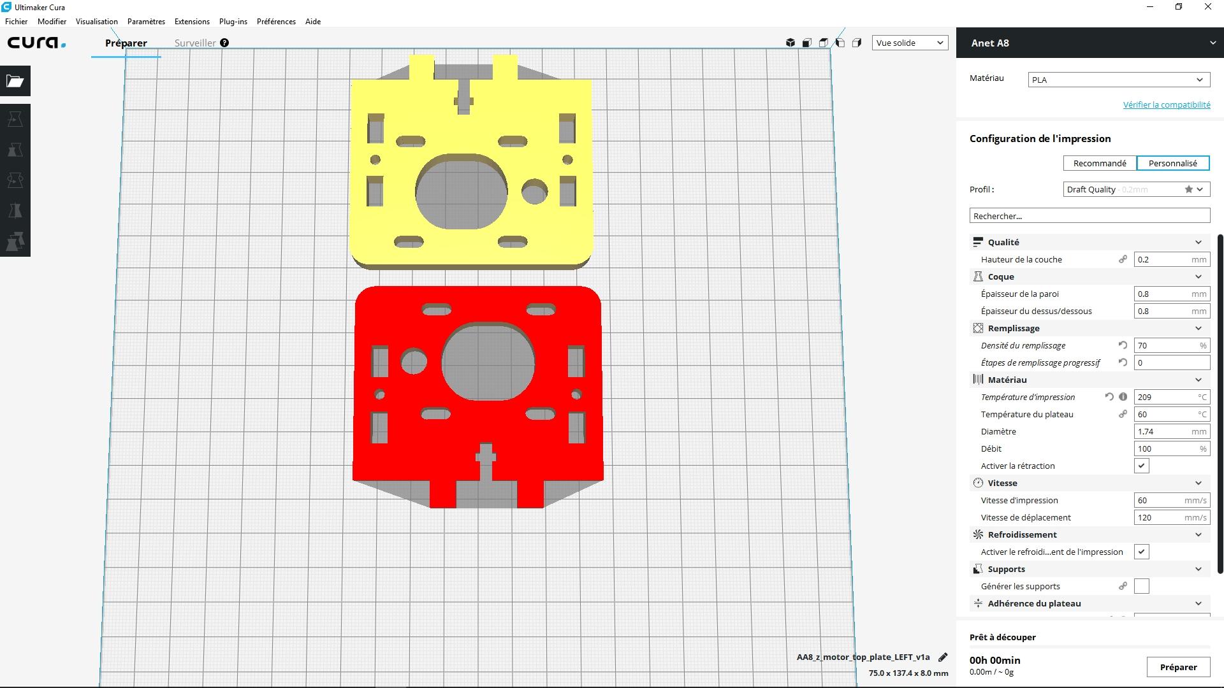Click pencil icon to rename the model
This screenshot has height=688, width=1224.
tap(943, 657)
